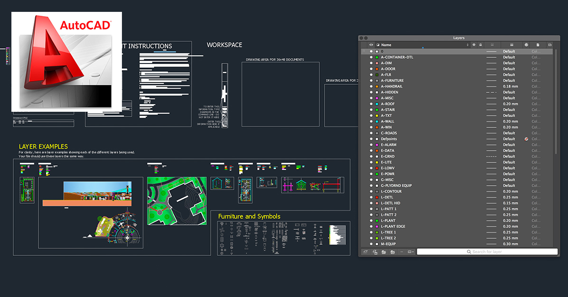
Task: Click the lineweight value for A-ROOF layer
Action: pos(509,104)
